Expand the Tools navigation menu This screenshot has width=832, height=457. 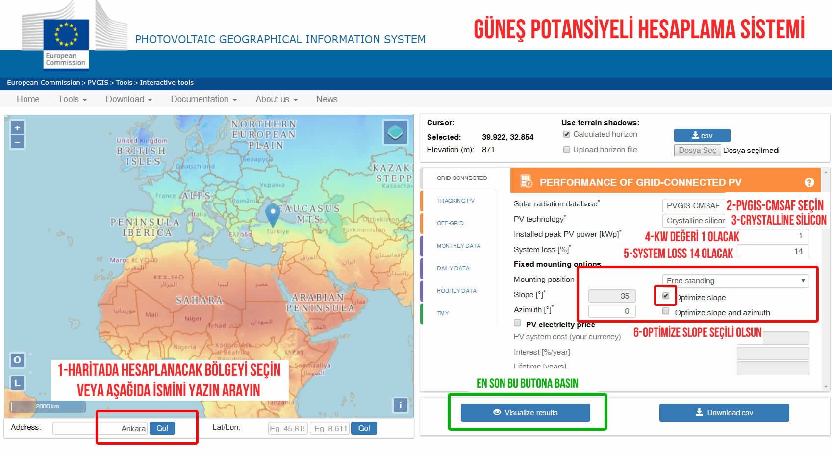[x=73, y=99]
